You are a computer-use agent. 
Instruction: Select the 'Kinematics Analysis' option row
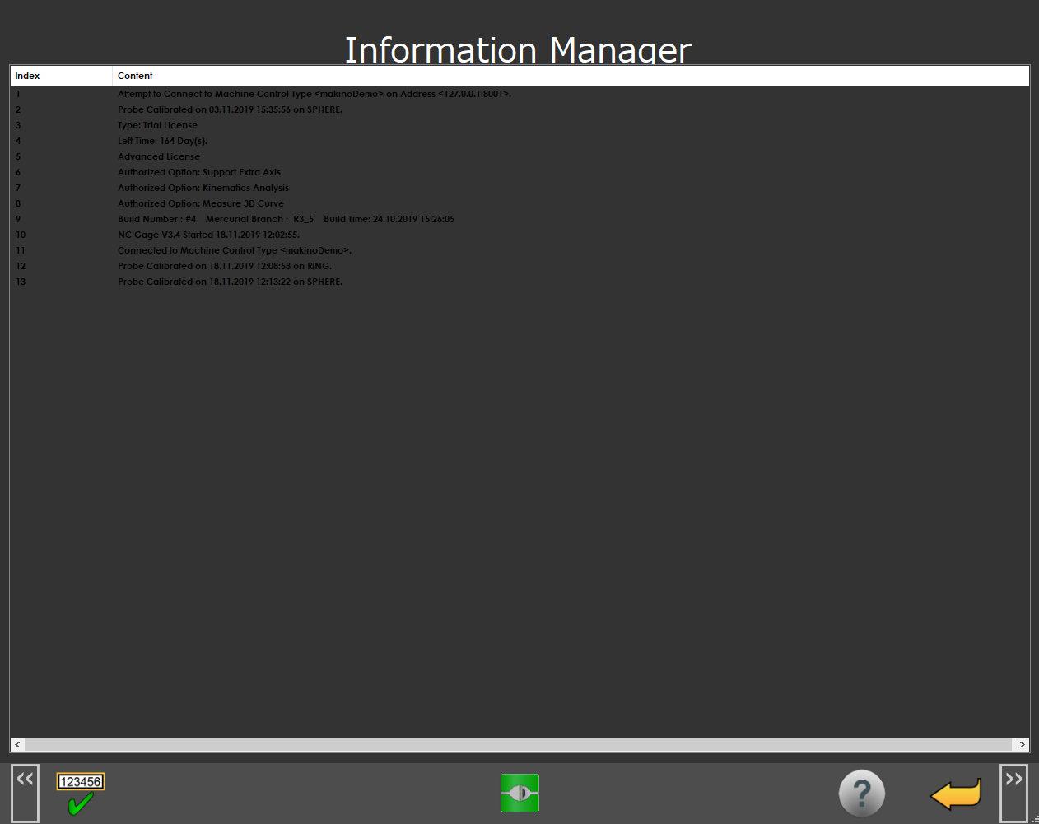pos(203,188)
